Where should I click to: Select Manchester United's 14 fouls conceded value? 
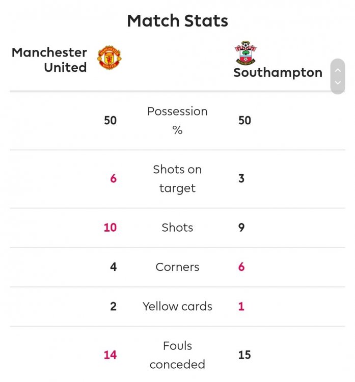[x=110, y=355]
